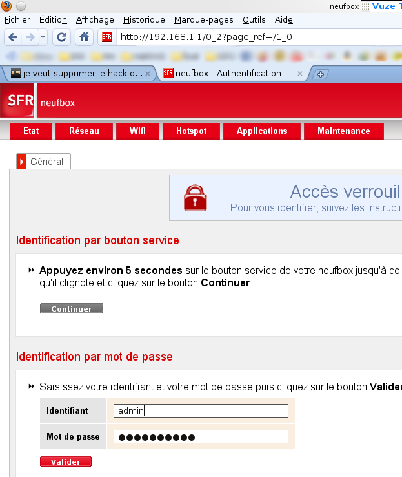Click the Firefox icon in title bar
This screenshot has height=477, width=402.
click(x=6, y=6)
